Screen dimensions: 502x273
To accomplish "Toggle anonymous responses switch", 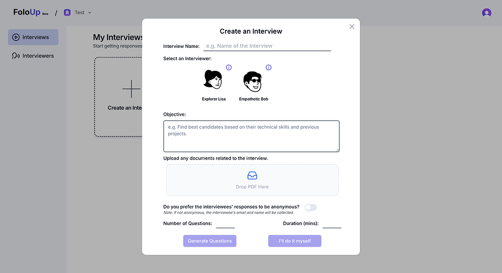I will coord(311,208).
